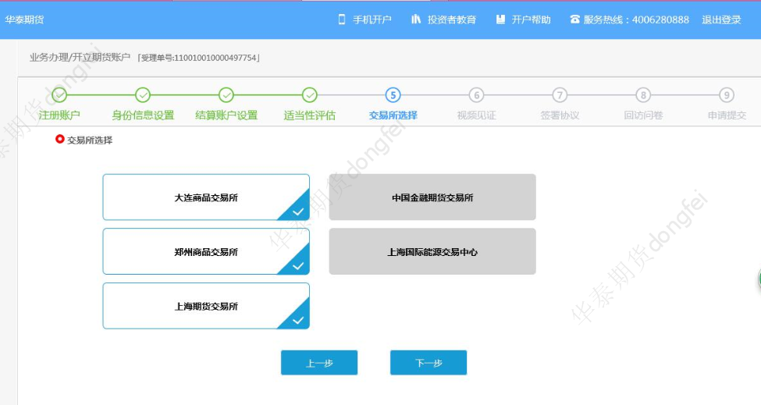Screen dimensions: 761x405
Task: Select the 中国金融期货交易所 exchange option
Action: [432, 197]
